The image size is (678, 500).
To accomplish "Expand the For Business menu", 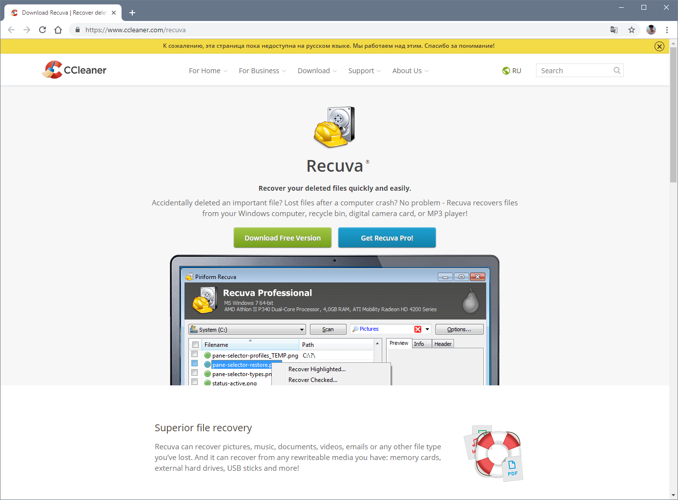I will pyautogui.click(x=263, y=71).
